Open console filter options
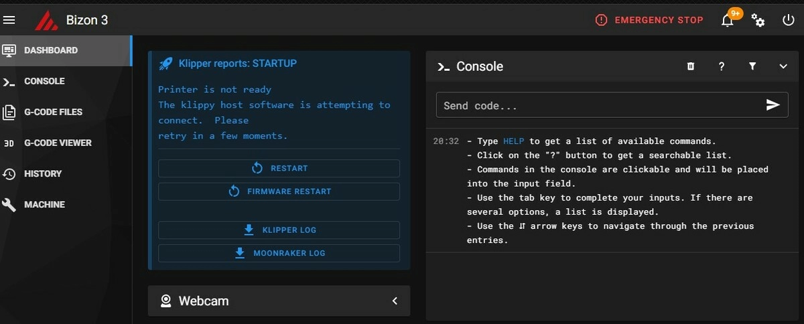 click(x=752, y=66)
